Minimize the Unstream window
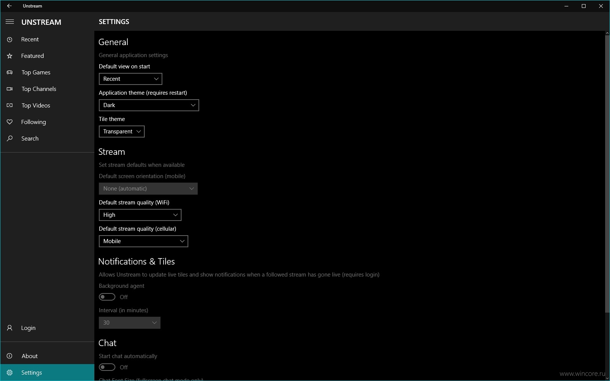610x381 pixels. [x=566, y=6]
